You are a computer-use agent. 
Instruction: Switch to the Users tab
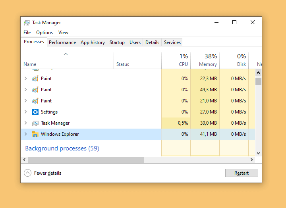click(x=135, y=42)
